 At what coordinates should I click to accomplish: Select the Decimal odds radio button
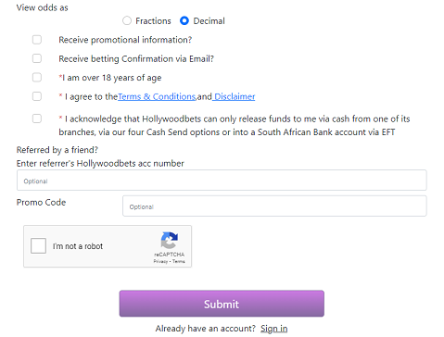point(184,20)
